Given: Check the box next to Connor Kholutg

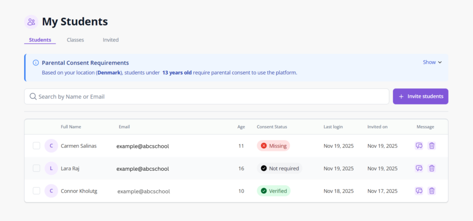Looking at the screenshot, I should pyautogui.click(x=36, y=191).
